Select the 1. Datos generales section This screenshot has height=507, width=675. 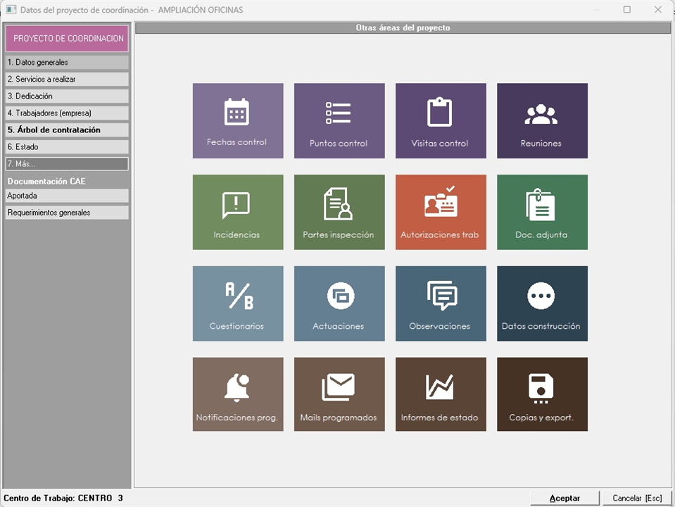[x=67, y=63]
